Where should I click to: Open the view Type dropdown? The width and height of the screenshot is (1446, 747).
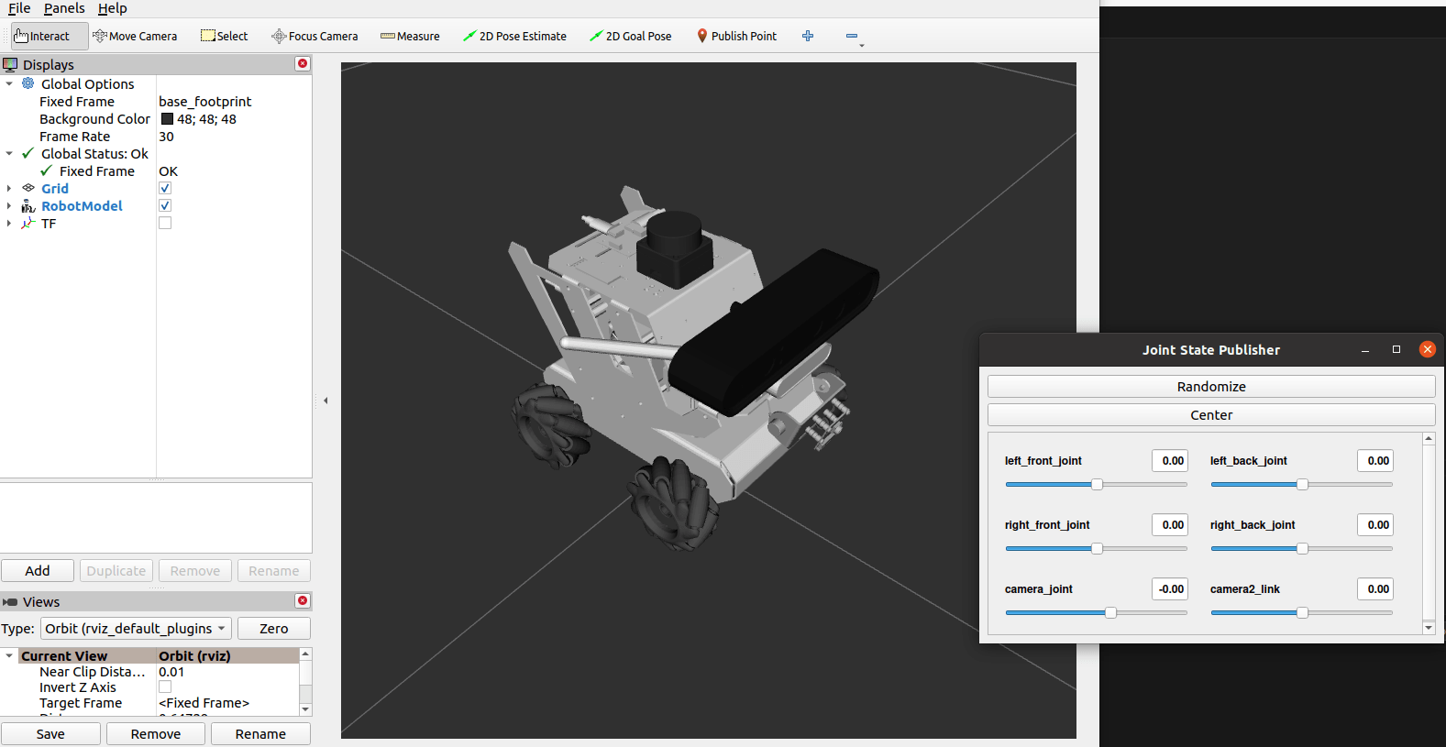tap(136, 629)
